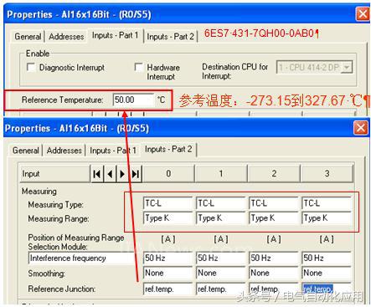The height and width of the screenshot is (307, 371).
Task: Click highlighted ref.temp. field for input 3
Action: 327,289
